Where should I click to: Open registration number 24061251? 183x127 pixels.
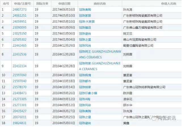pos(20,16)
